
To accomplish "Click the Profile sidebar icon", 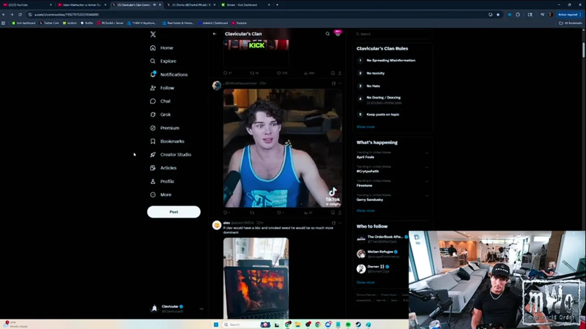I will 153,181.
